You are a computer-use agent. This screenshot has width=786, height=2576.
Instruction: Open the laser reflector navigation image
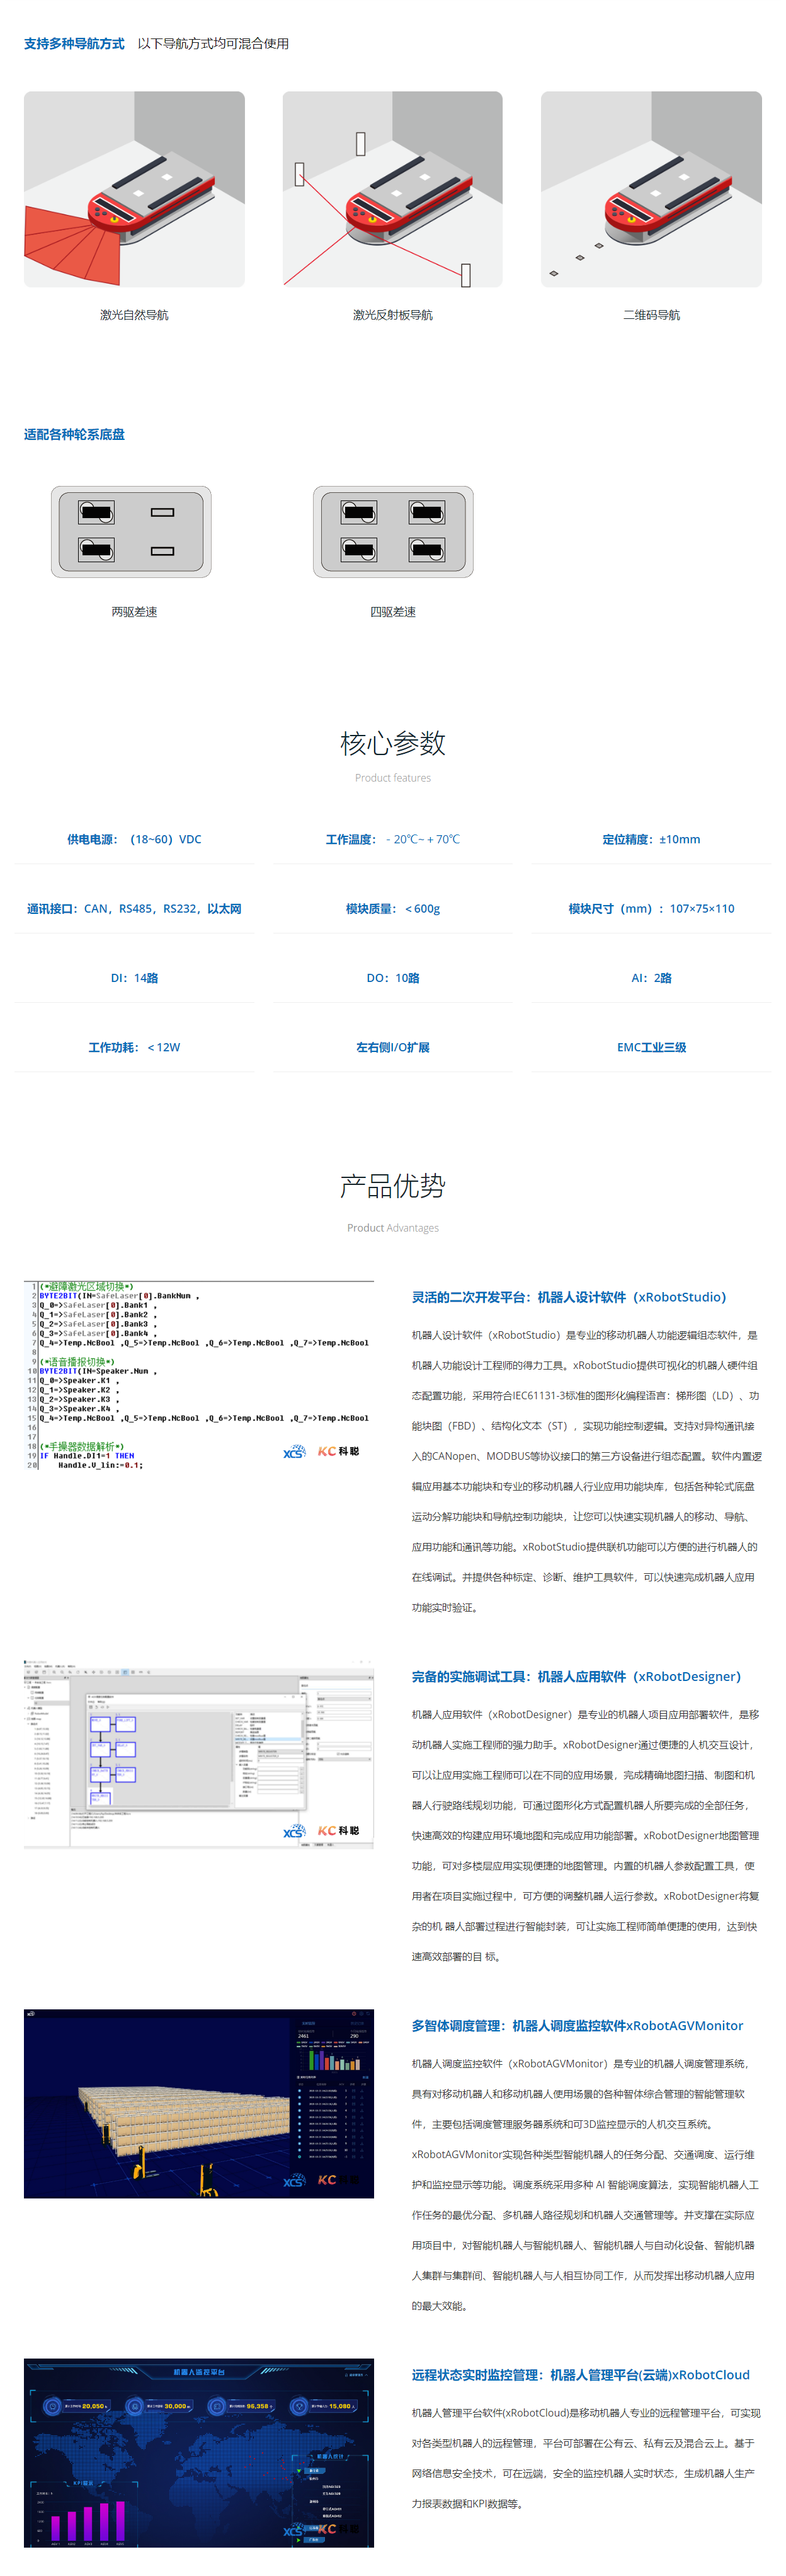tap(392, 189)
